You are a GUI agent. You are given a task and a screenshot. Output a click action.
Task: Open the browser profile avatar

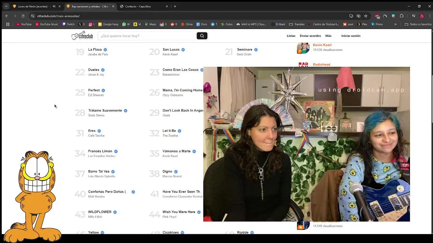pyautogui.click(x=421, y=16)
